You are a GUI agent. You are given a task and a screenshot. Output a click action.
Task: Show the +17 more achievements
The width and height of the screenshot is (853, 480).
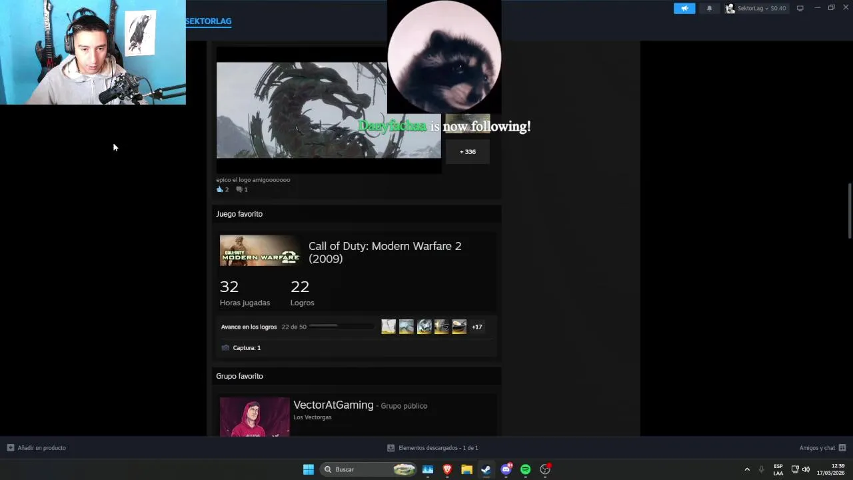[476, 327]
